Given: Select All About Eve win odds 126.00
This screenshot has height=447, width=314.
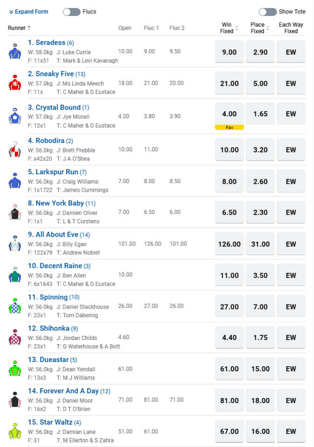Looking at the screenshot, I should (230, 243).
